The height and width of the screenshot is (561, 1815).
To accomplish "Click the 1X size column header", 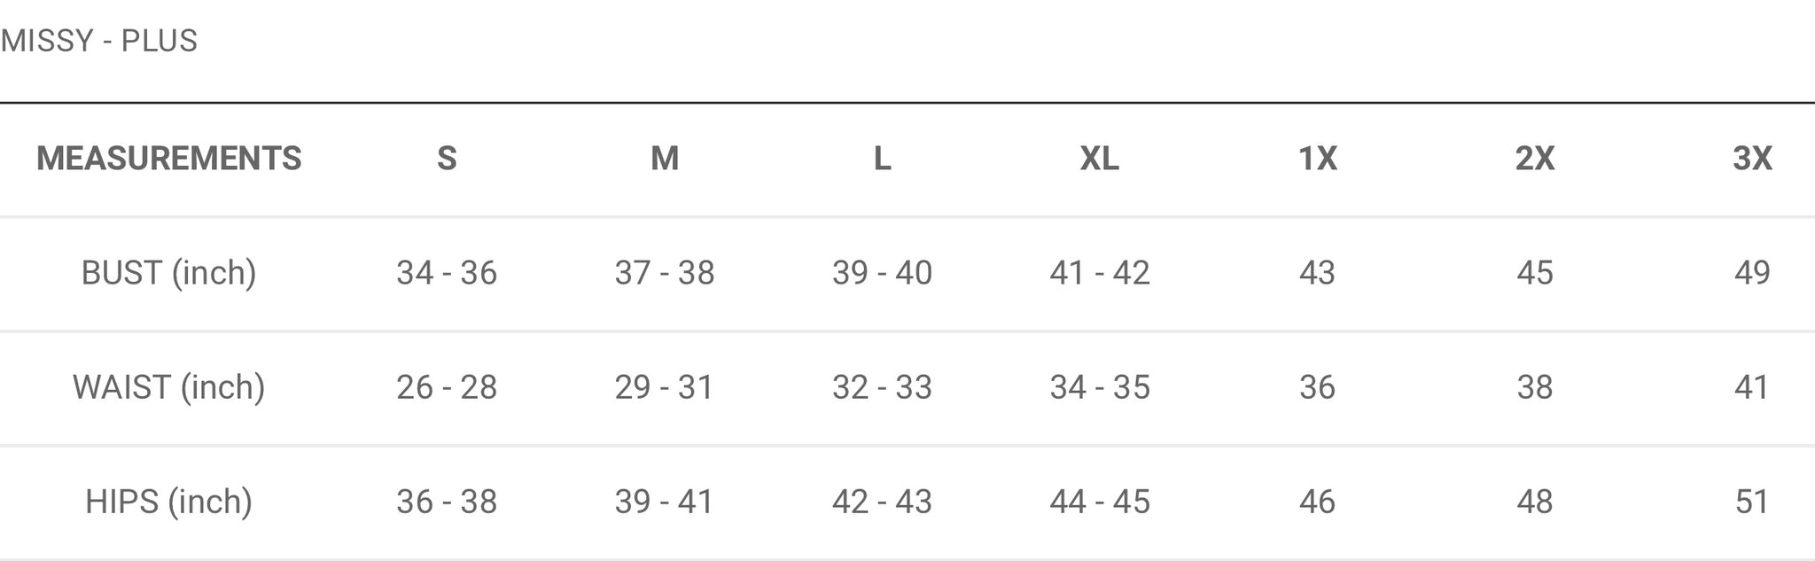I will pyautogui.click(x=1317, y=159).
